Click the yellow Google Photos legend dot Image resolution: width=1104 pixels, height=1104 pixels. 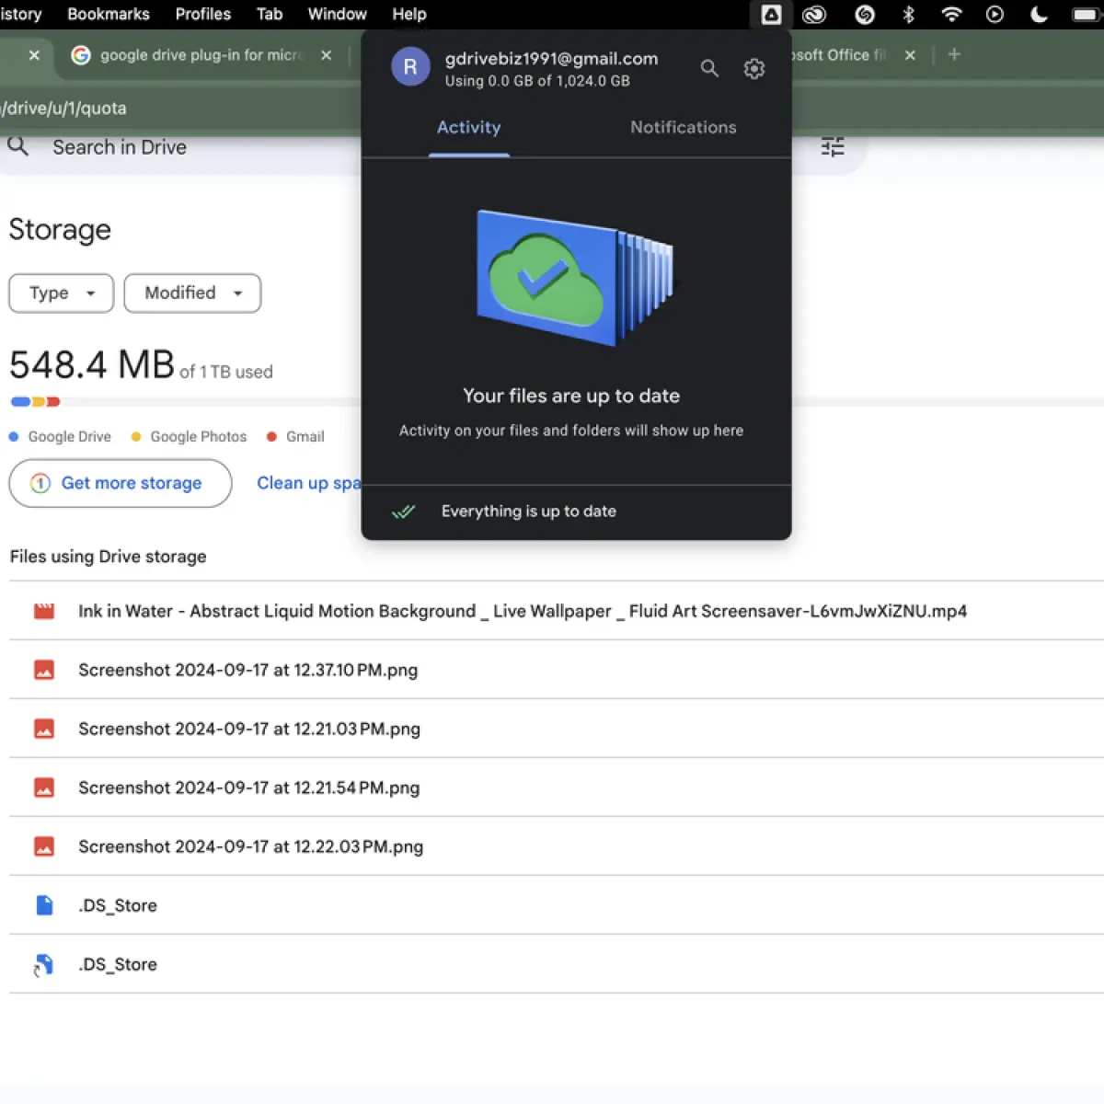136,437
